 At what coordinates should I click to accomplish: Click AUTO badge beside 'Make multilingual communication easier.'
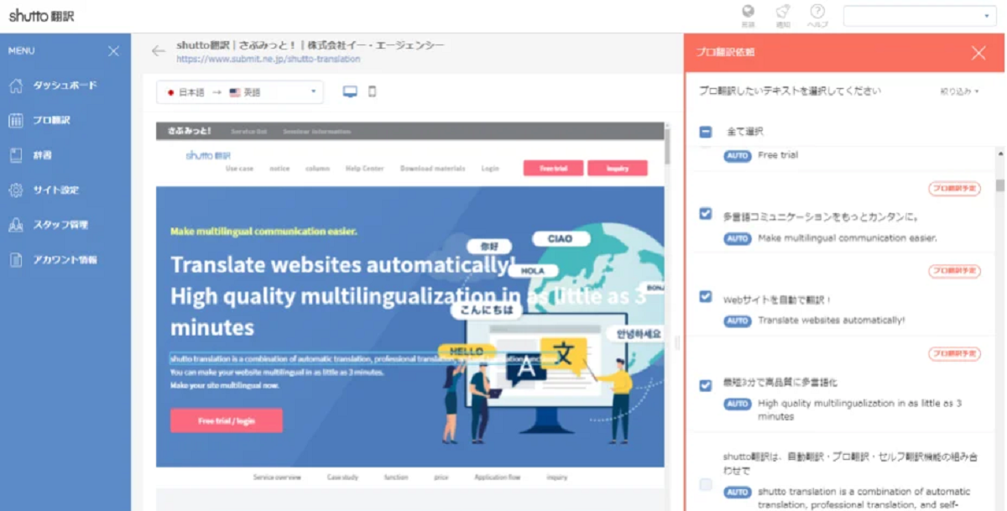(738, 238)
